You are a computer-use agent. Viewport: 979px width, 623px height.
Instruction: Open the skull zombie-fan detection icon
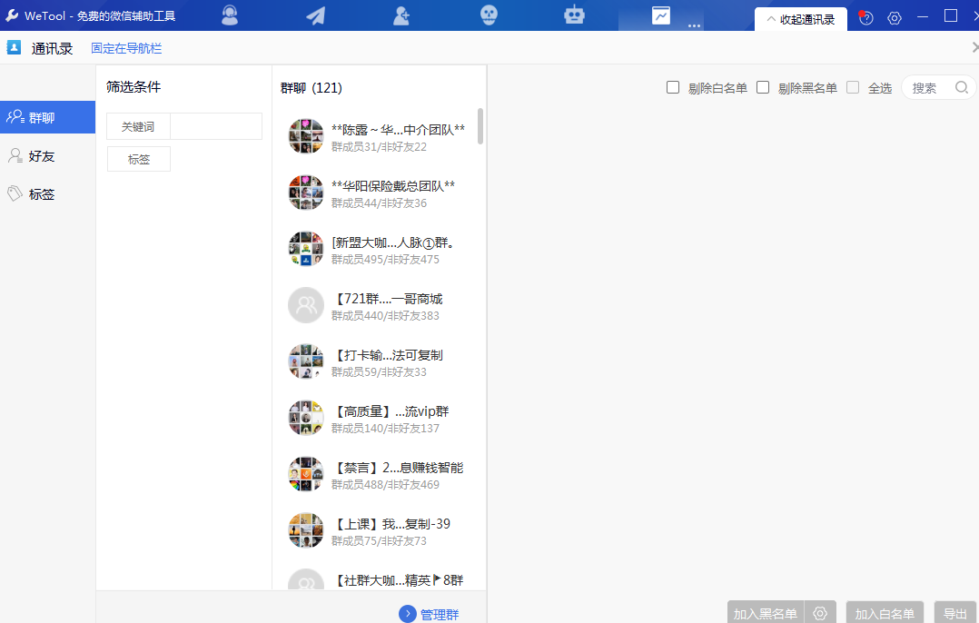(x=489, y=15)
